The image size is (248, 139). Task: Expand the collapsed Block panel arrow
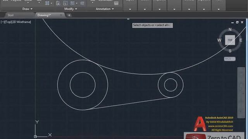[x=145, y=9]
